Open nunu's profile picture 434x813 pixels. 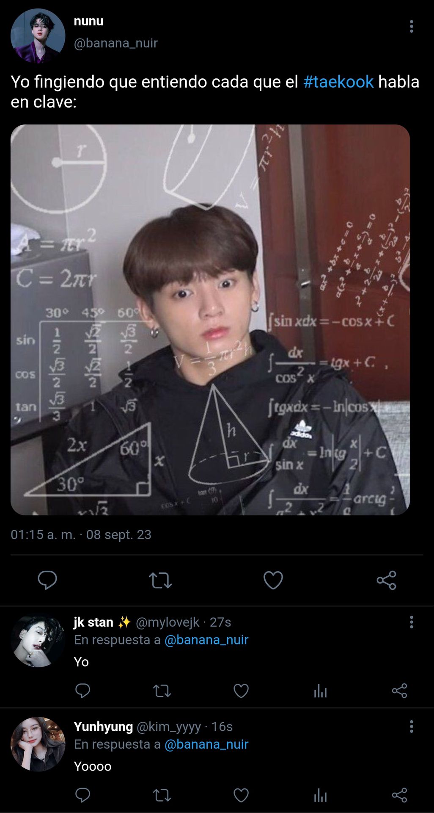point(38,36)
